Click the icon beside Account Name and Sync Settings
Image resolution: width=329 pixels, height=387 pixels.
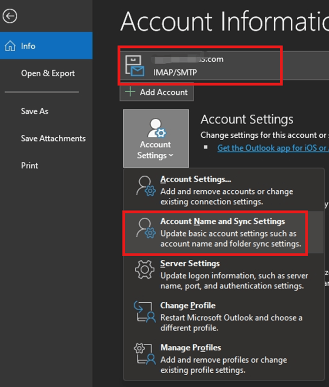coord(146,228)
